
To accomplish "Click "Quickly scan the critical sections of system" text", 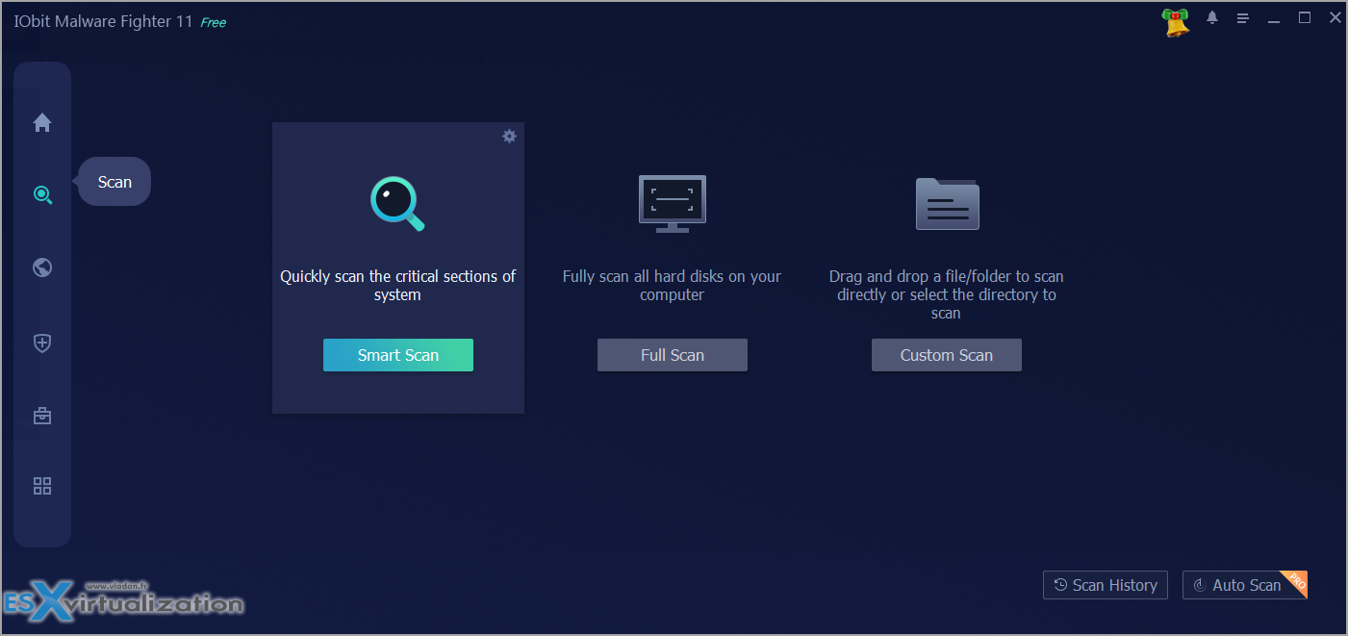I will (398, 286).
